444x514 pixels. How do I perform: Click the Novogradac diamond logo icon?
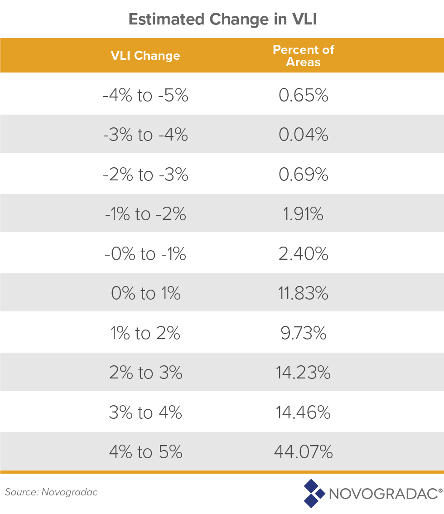click(314, 493)
